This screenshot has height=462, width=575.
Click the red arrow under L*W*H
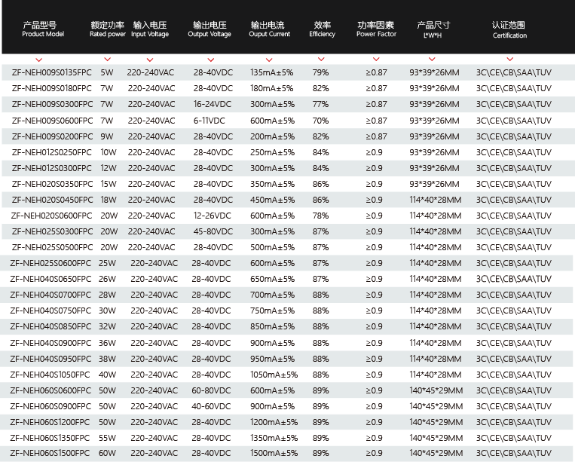[x=433, y=60]
